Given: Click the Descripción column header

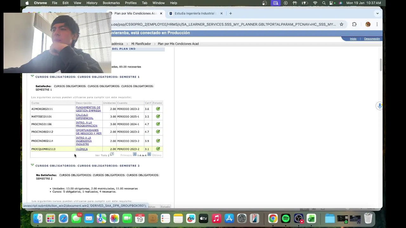Looking at the screenshot, I should tap(84, 103).
